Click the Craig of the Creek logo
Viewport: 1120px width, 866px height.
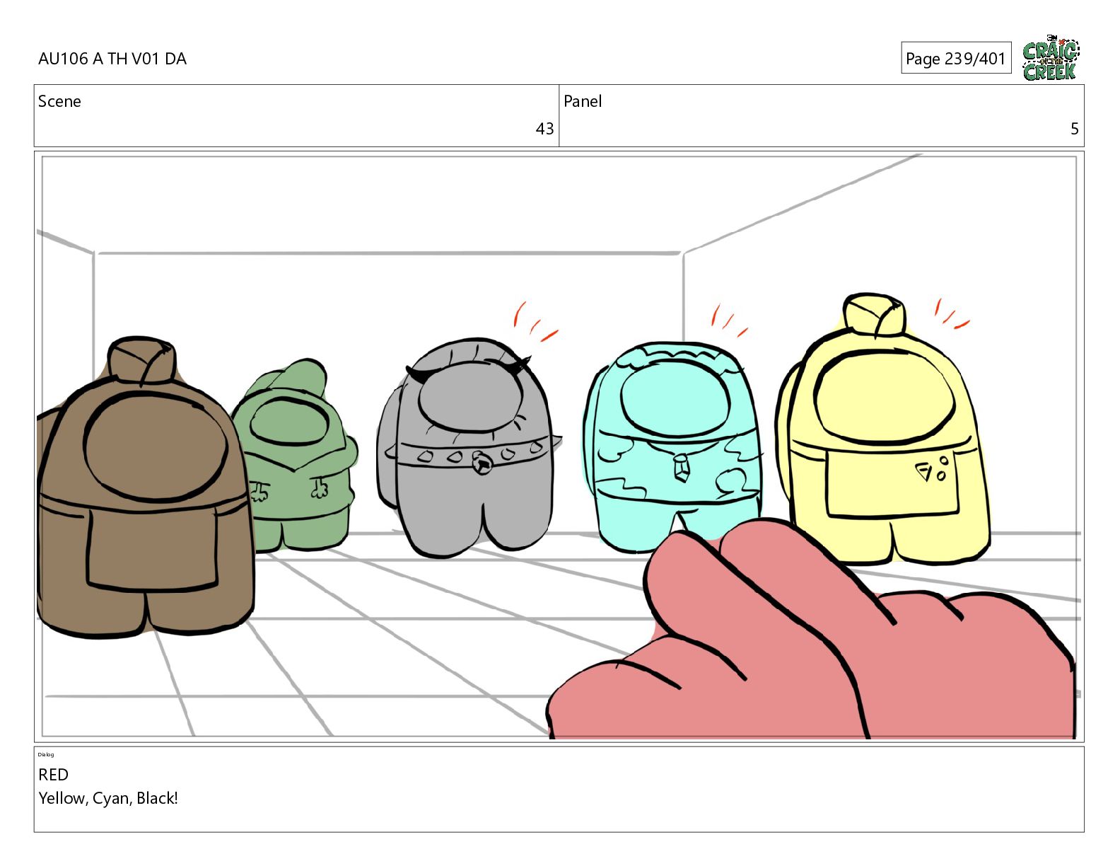[1051, 57]
